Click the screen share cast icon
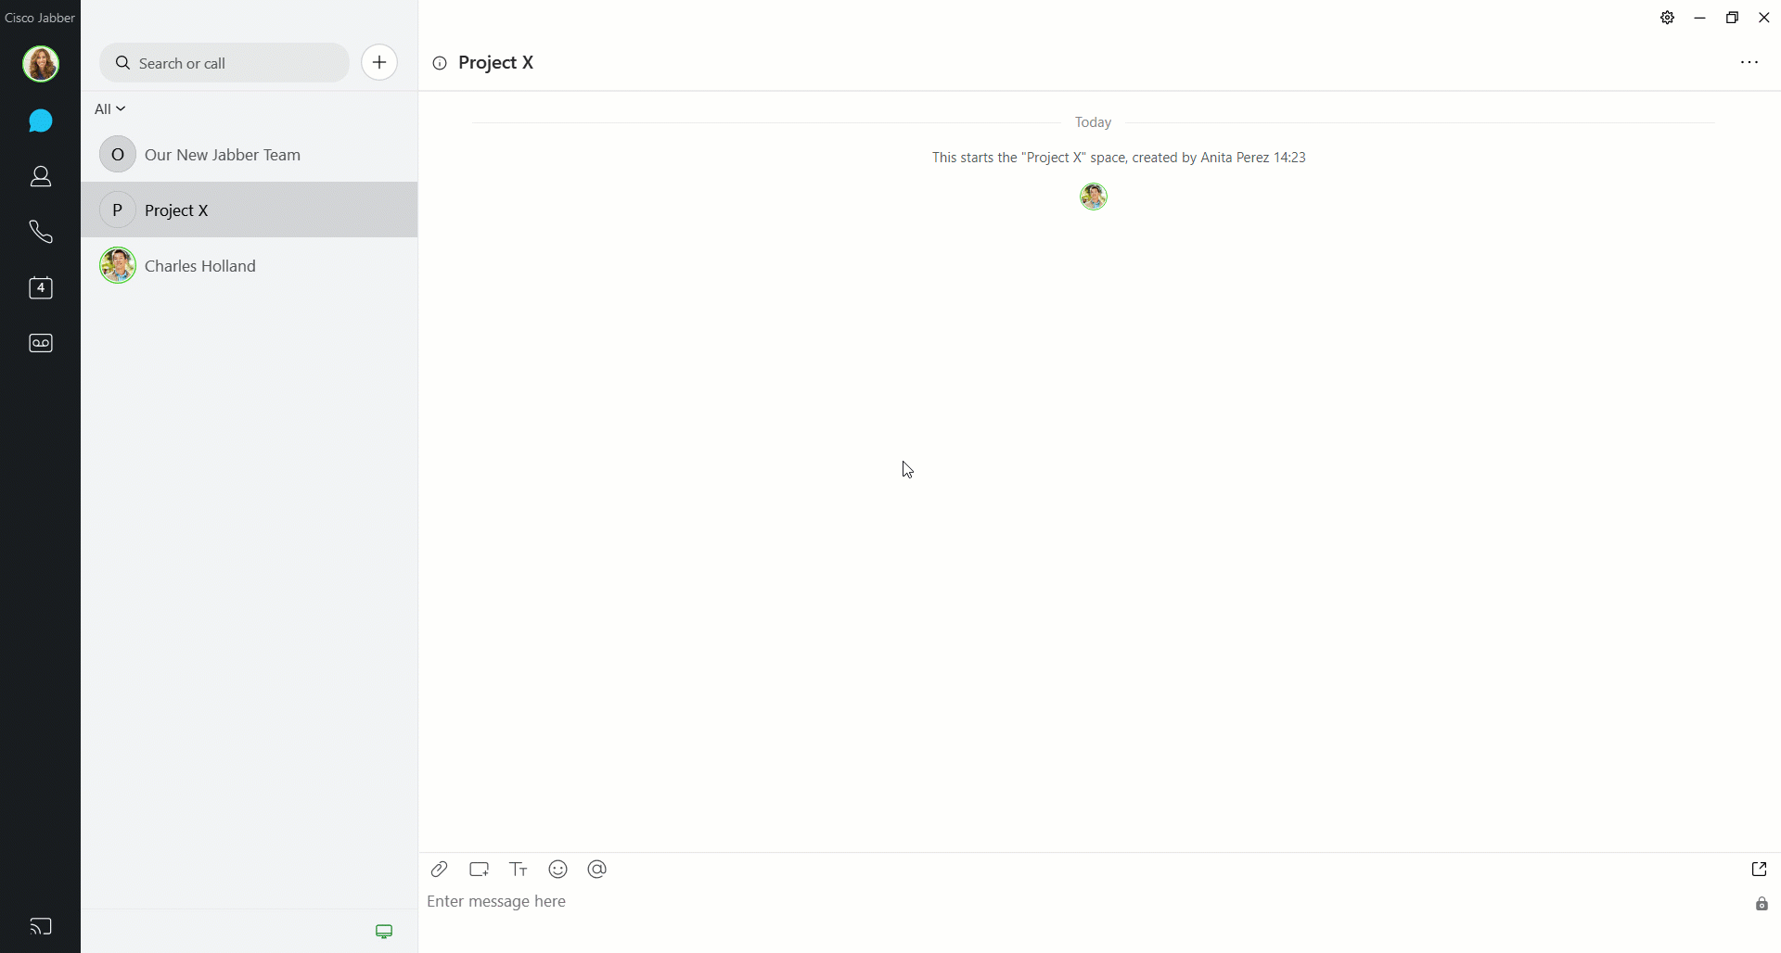The height and width of the screenshot is (953, 1781). pyautogui.click(x=40, y=926)
